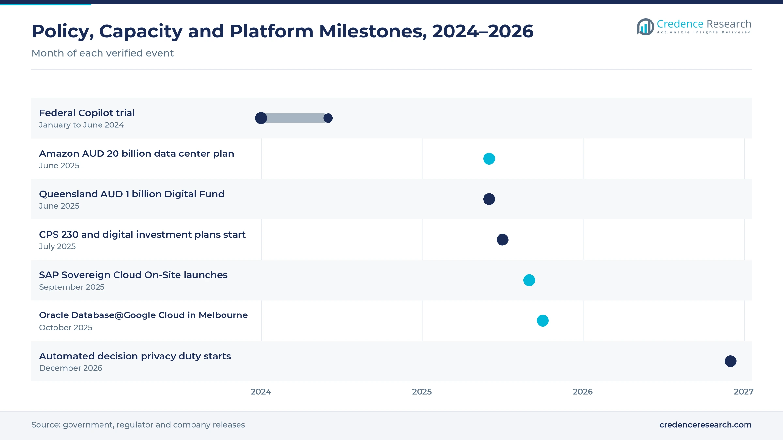
Task: Click the SAP Sovereign Cloud marker dot
Action: (x=529, y=280)
